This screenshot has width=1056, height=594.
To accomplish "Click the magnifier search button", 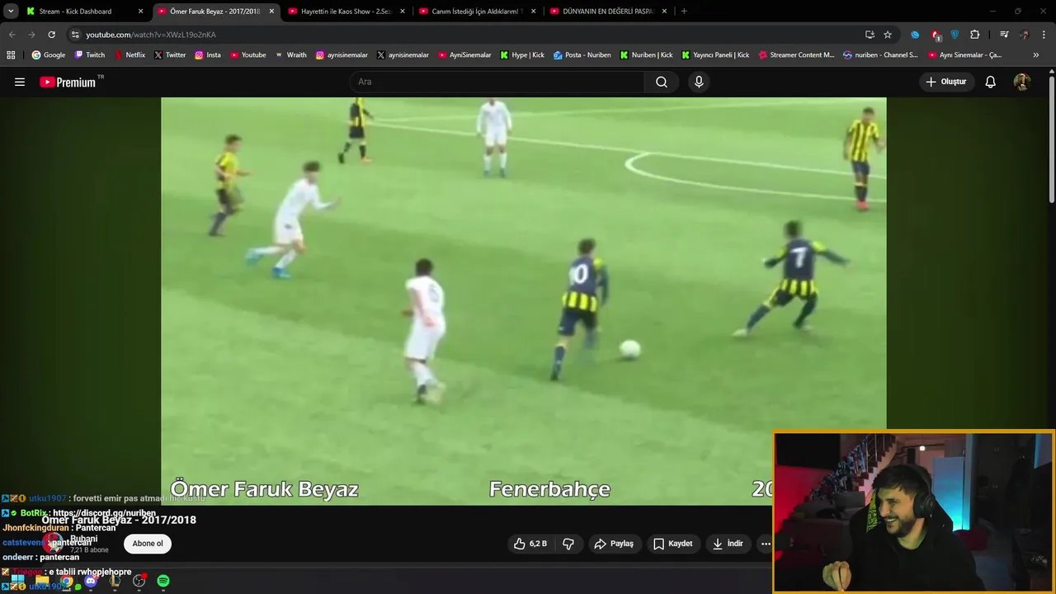I will pyautogui.click(x=662, y=82).
